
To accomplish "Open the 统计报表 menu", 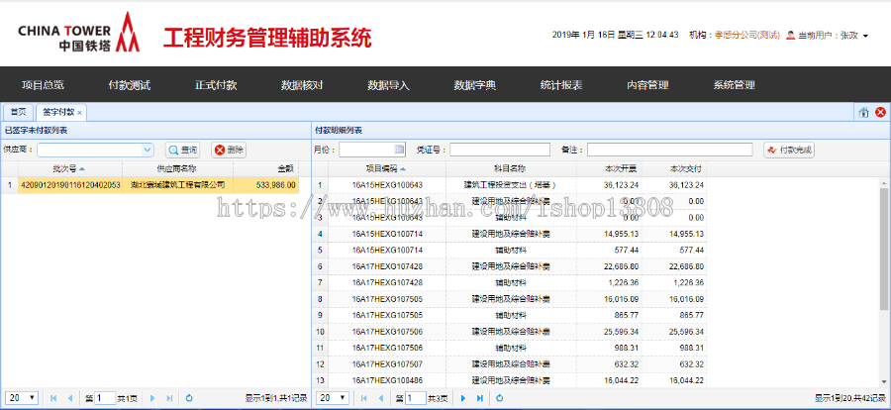I will click(x=561, y=85).
